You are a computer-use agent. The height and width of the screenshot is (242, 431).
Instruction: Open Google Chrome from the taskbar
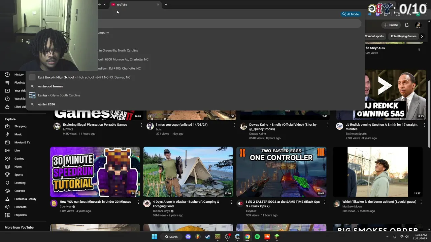pyautogui.click(x=247, y=237)
